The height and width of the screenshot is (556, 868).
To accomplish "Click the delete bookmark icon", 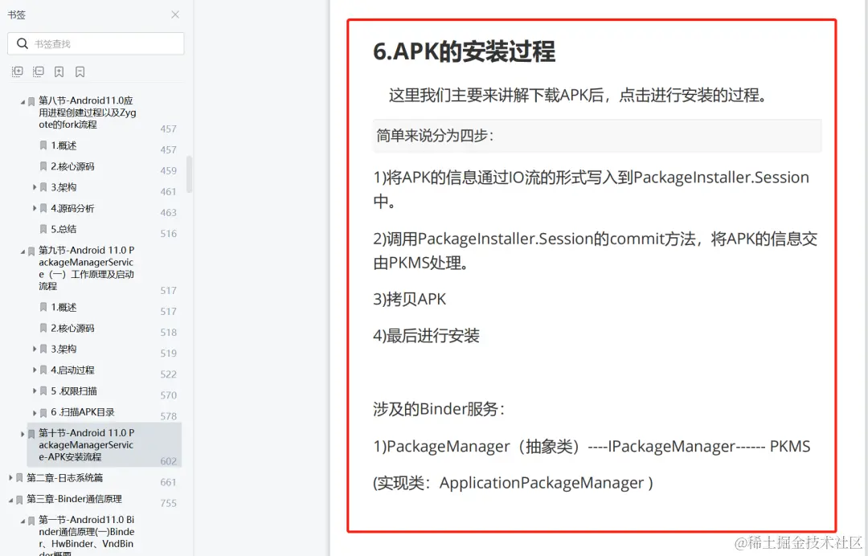I will click(80, 72).
